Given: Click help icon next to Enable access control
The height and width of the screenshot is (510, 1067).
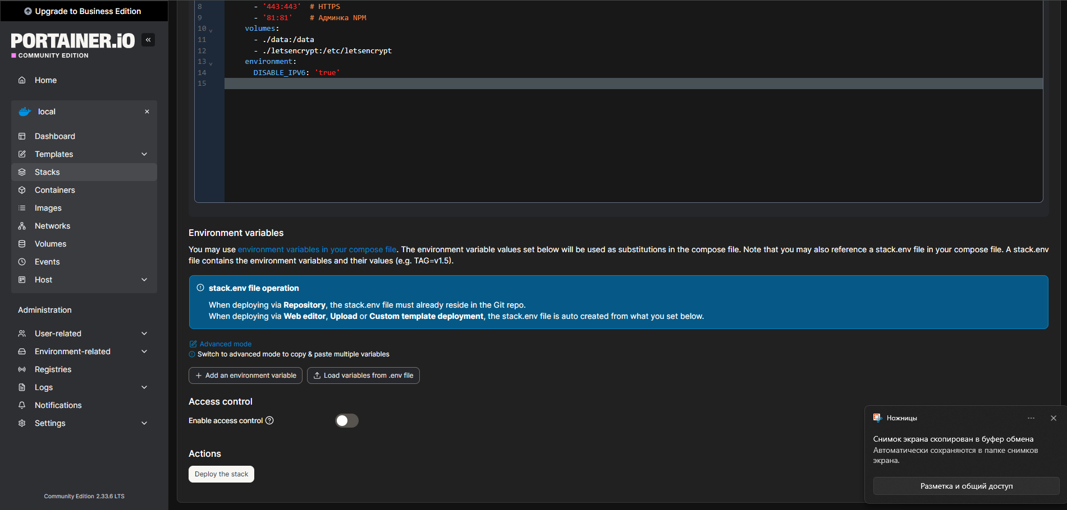Looking at the screenshot, I should [269, 420].
